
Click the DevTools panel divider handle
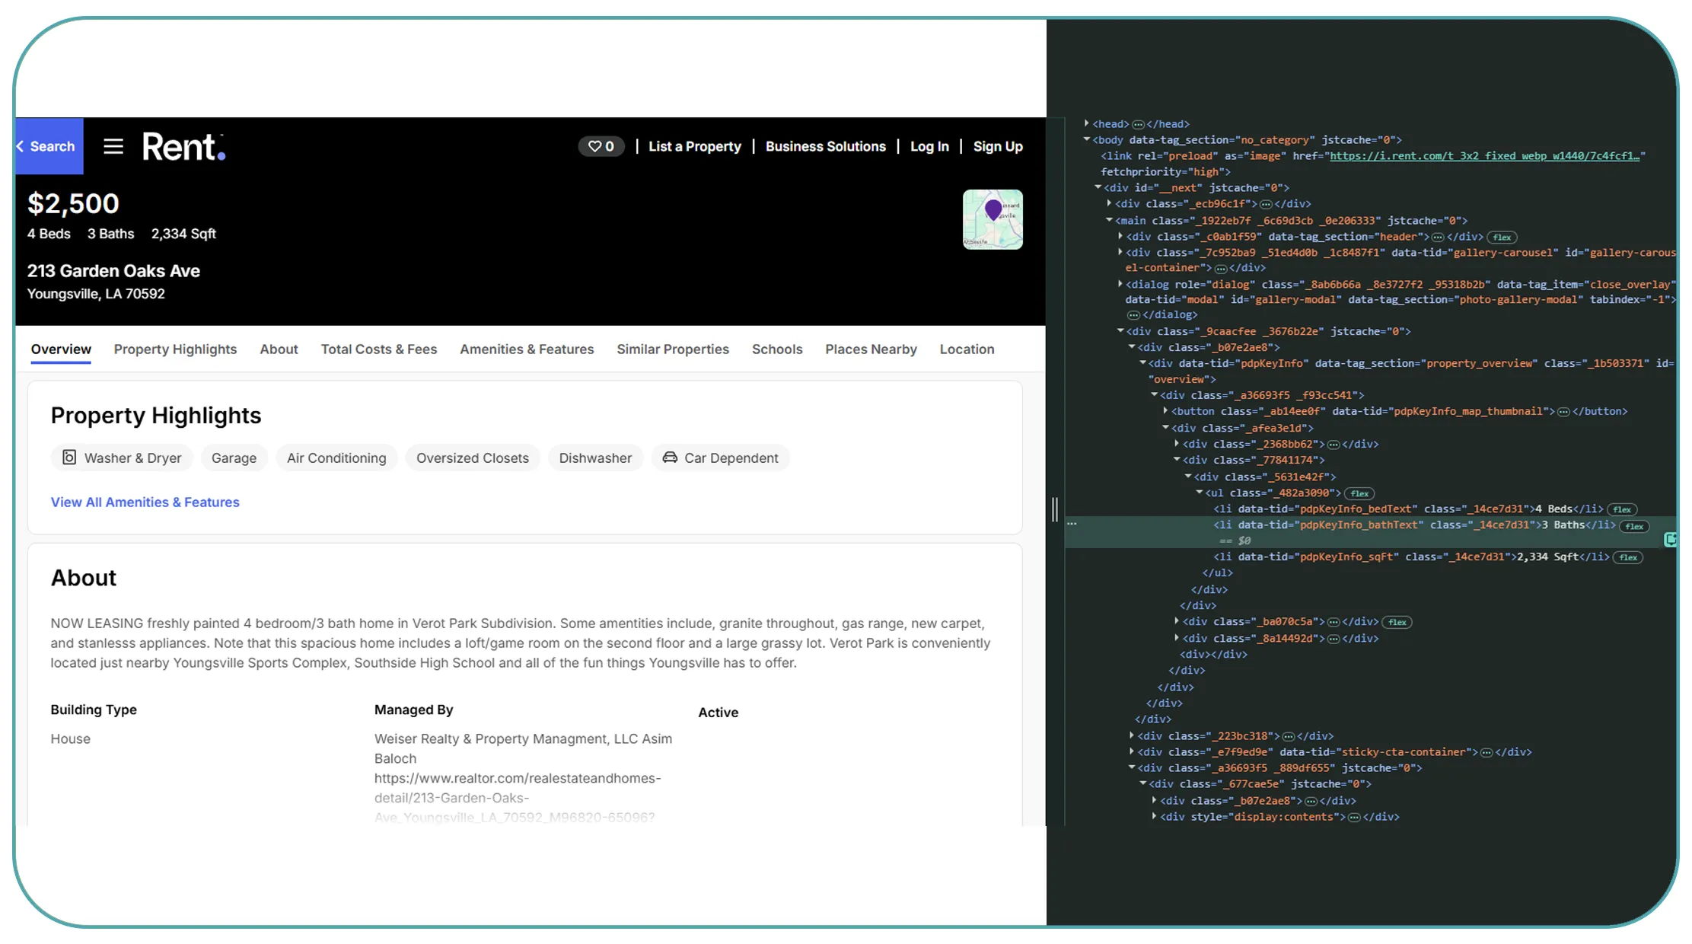point(1055,509)
